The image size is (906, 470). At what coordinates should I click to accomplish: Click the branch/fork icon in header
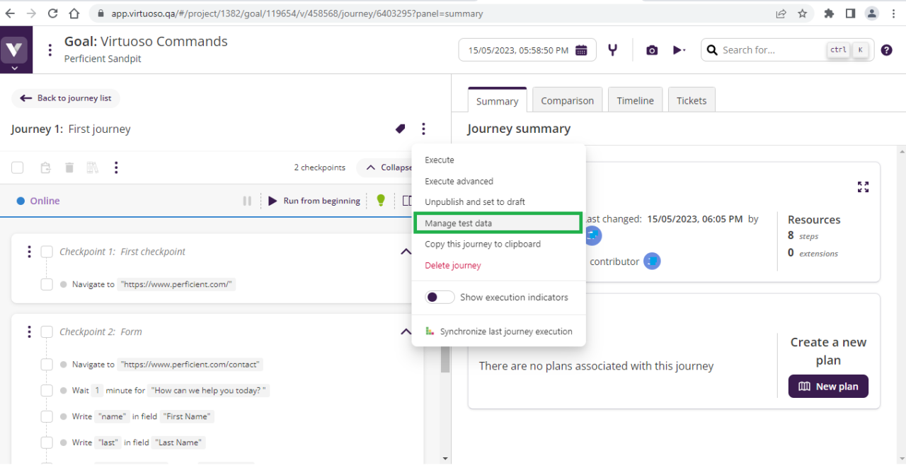613,50
